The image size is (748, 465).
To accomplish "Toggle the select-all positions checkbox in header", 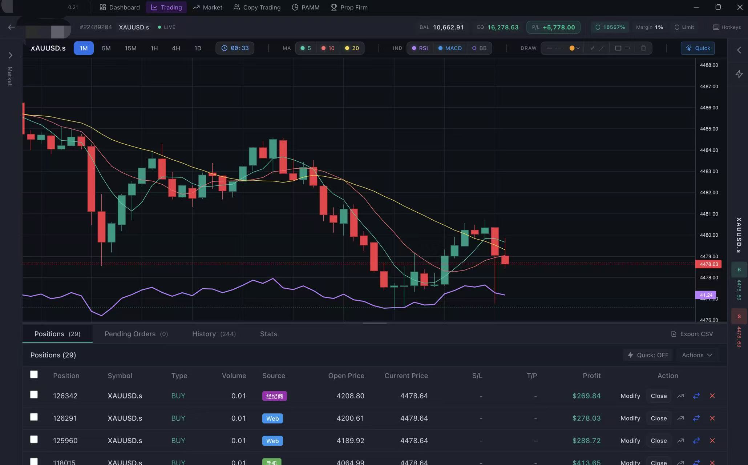I will 34,374.
